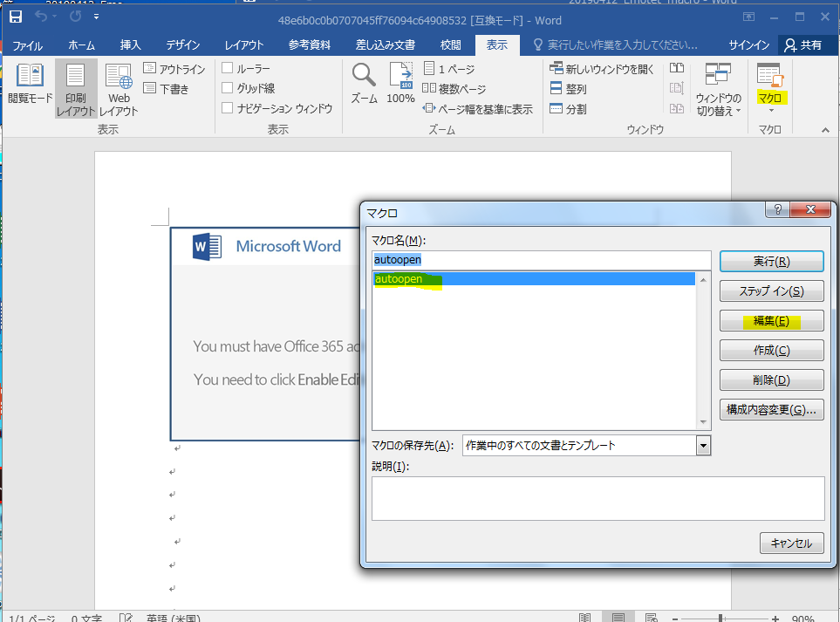Open the File (ファイル) tab

(27, 45)
